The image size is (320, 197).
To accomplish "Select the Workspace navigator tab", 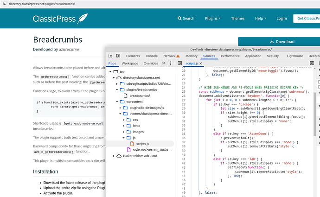I will 130,64.
